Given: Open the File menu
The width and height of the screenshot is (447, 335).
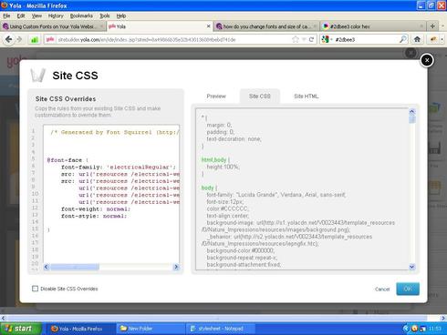Looking at the screenshot, I should 6,15.
